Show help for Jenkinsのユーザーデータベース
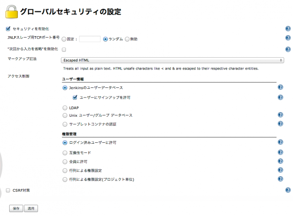Image resolution: width=293 pixels, height=216 pixels. point(280,87)
